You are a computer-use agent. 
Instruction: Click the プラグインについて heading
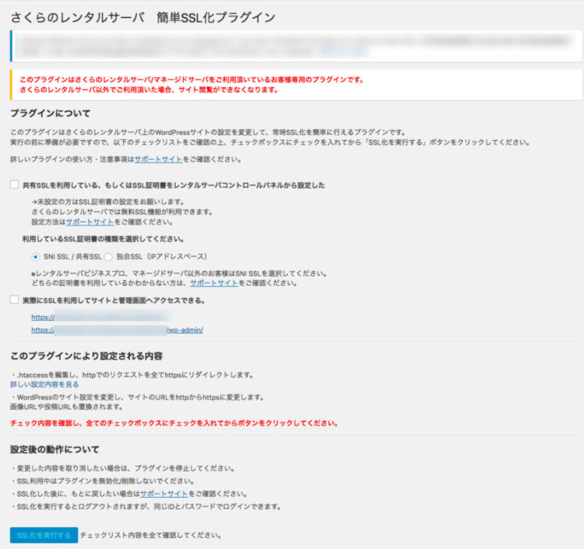click(51, 113)
